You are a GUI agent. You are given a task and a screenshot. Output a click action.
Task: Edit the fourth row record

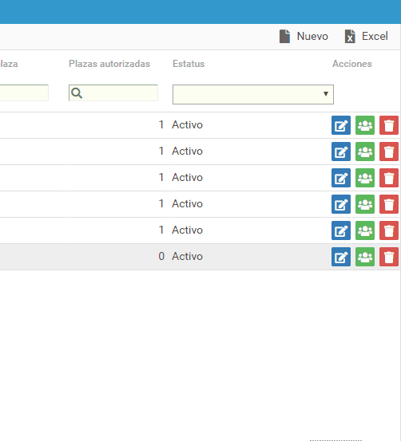click(341, 204)
